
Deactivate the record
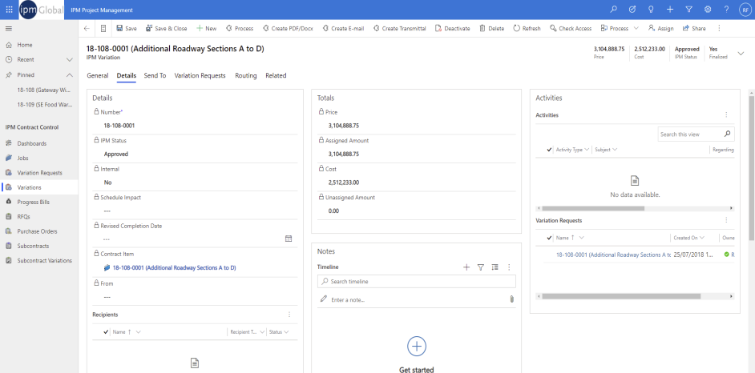tap(453, 28)
